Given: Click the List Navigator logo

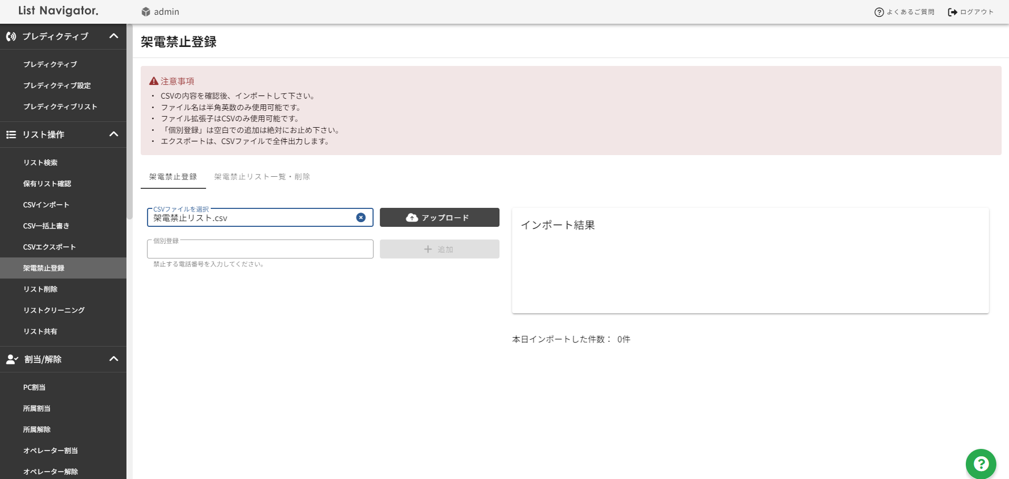Looking at the screenshot, I should (x=58, y=11).
